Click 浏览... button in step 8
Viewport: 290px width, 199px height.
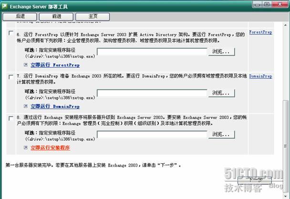click(x=222, y=135)
